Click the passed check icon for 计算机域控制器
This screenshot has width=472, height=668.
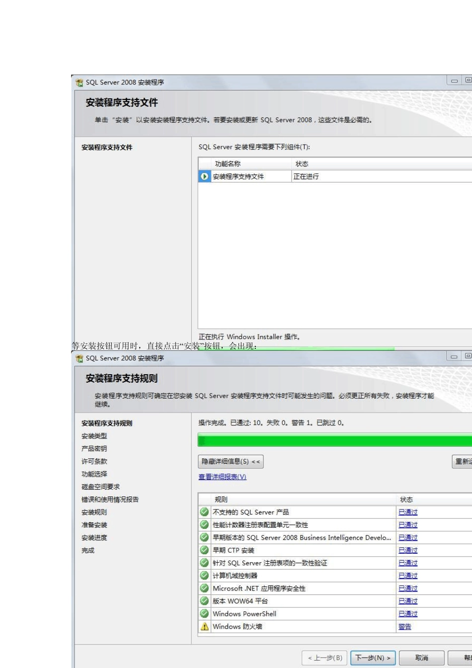(x=204, y=576)
